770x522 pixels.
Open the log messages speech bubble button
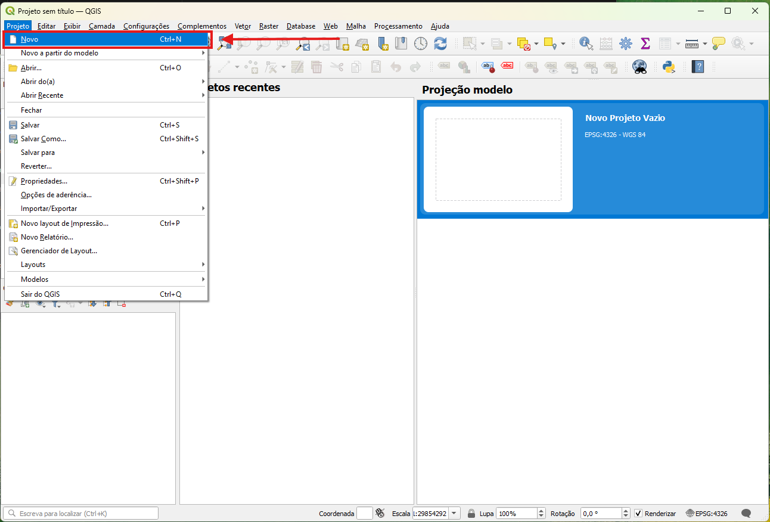coord(746,513)
